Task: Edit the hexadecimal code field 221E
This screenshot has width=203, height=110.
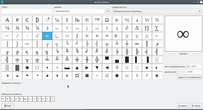Action: click(x=196, y=66)
